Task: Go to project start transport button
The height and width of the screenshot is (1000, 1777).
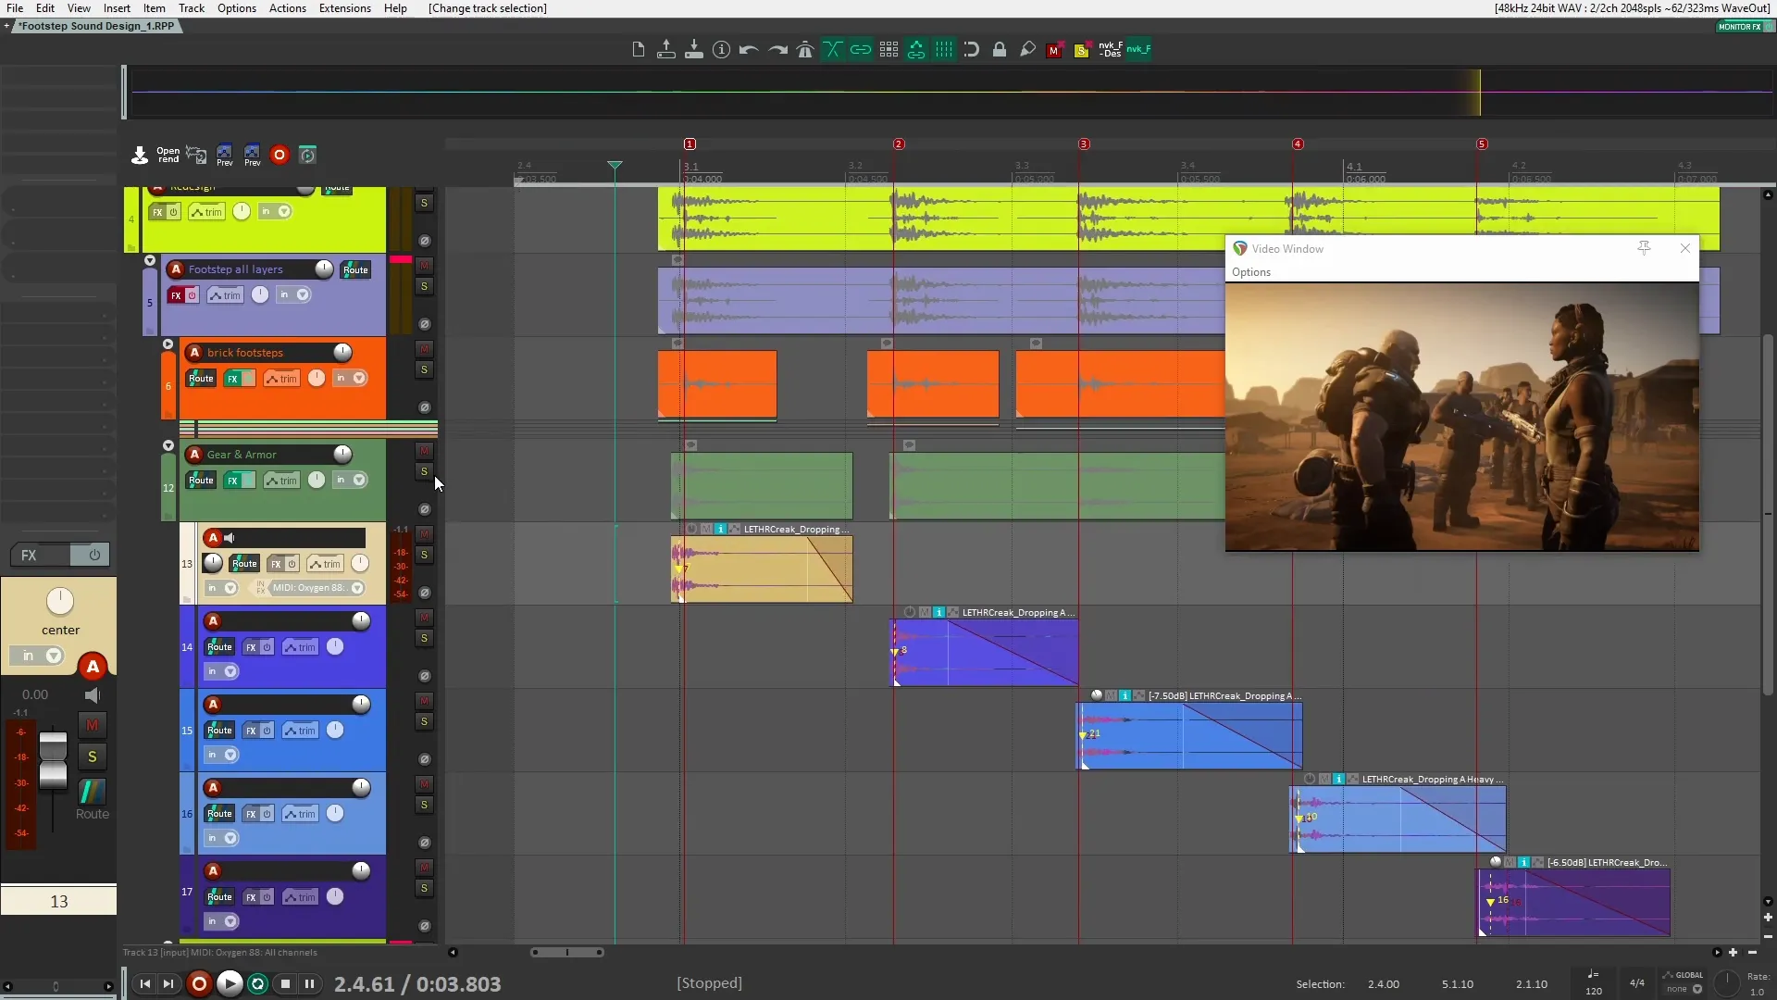Action: [145, 983]
